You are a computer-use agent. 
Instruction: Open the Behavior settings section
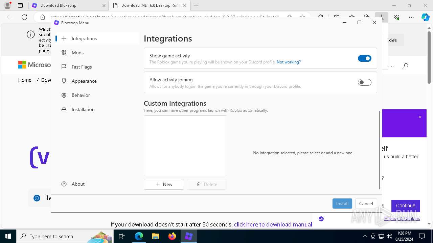tap(97, 95)
